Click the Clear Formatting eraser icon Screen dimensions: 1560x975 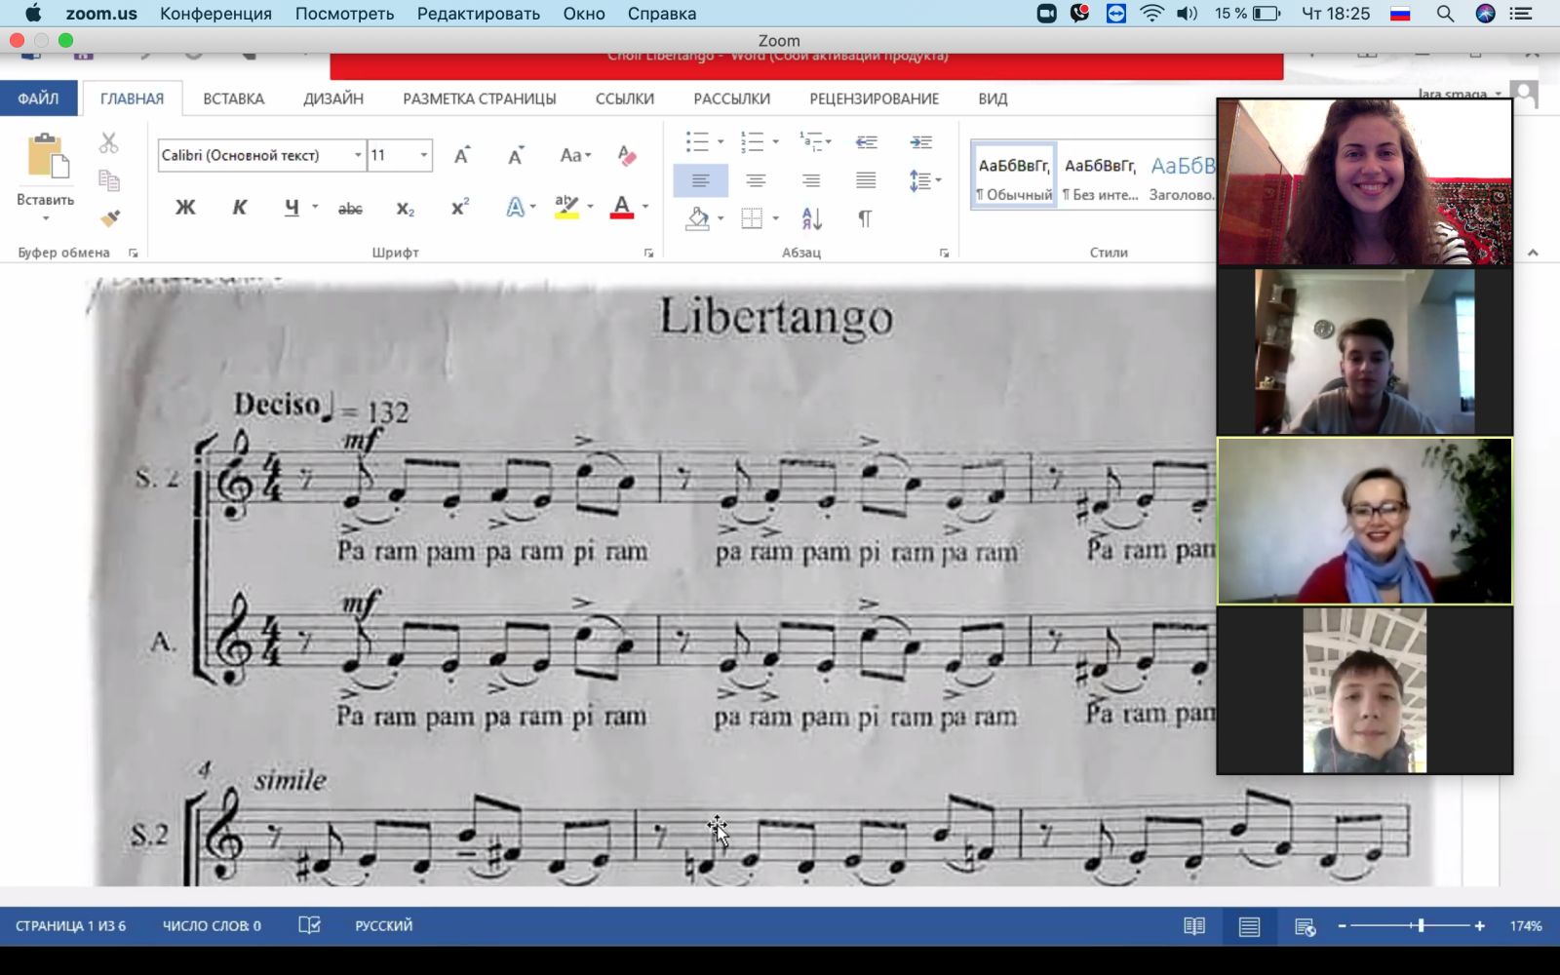627,155
